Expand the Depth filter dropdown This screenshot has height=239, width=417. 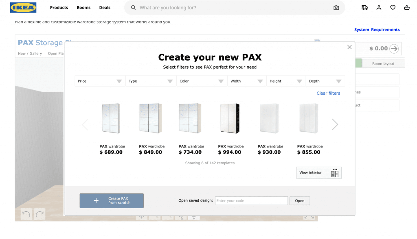click(x=325, y=81)
